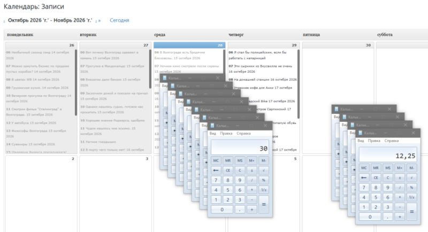Click 'Октябрь 2026 - Ноябрь 2026' period heading

coord(50,20)
